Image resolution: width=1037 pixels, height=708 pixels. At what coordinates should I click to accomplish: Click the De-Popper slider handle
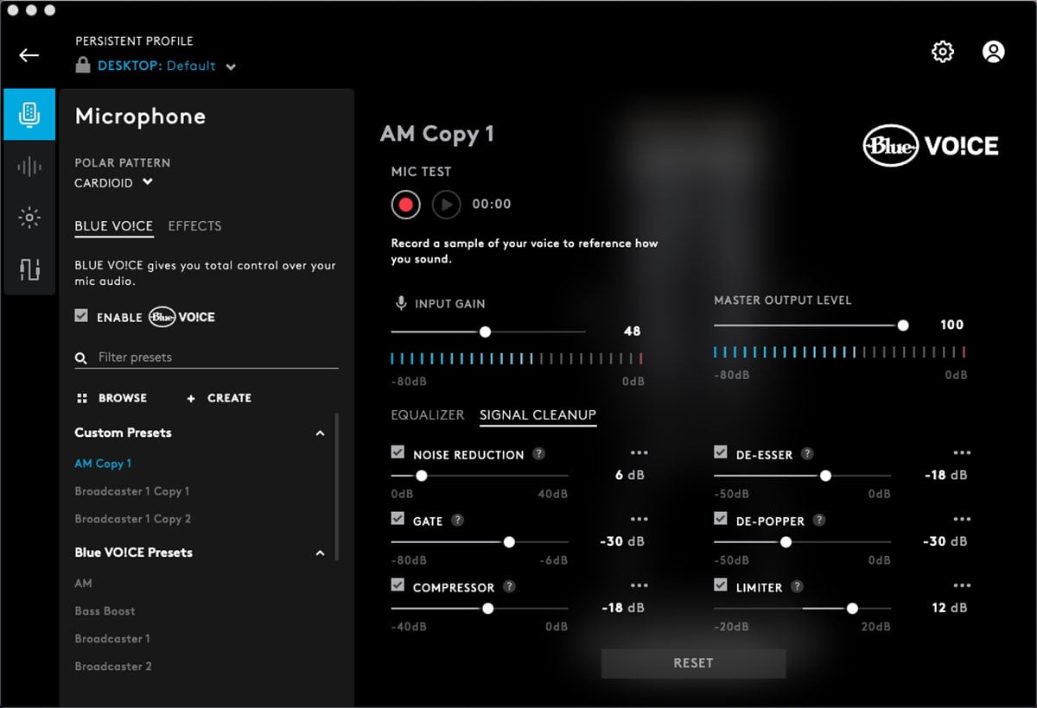coord(786,542)
